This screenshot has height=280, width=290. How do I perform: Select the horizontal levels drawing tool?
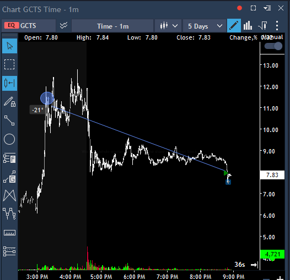[x=9, y=251]
